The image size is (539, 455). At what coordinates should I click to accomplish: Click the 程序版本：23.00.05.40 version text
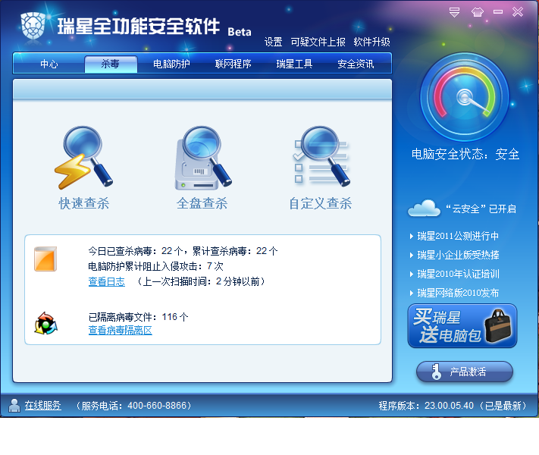click(x=426, y=406)
